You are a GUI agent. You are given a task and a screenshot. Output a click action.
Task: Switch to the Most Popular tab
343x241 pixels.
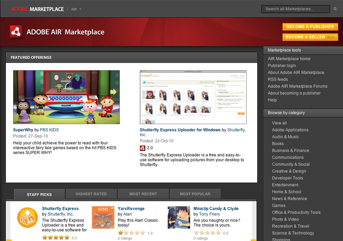[x=195, y=194]
